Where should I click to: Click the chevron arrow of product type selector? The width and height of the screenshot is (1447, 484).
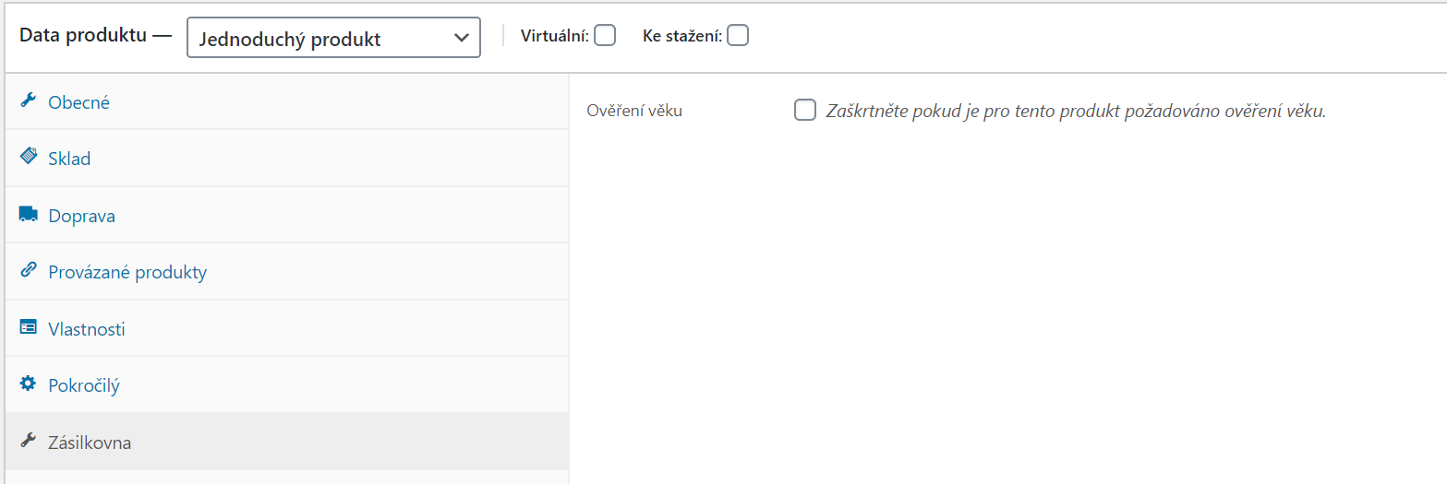click(x=462, y=38)
